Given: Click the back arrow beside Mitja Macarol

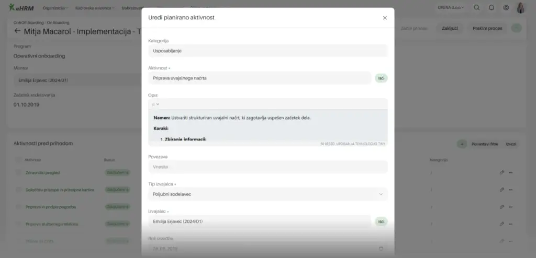Looking at the screenshot, I should (17, 31).
